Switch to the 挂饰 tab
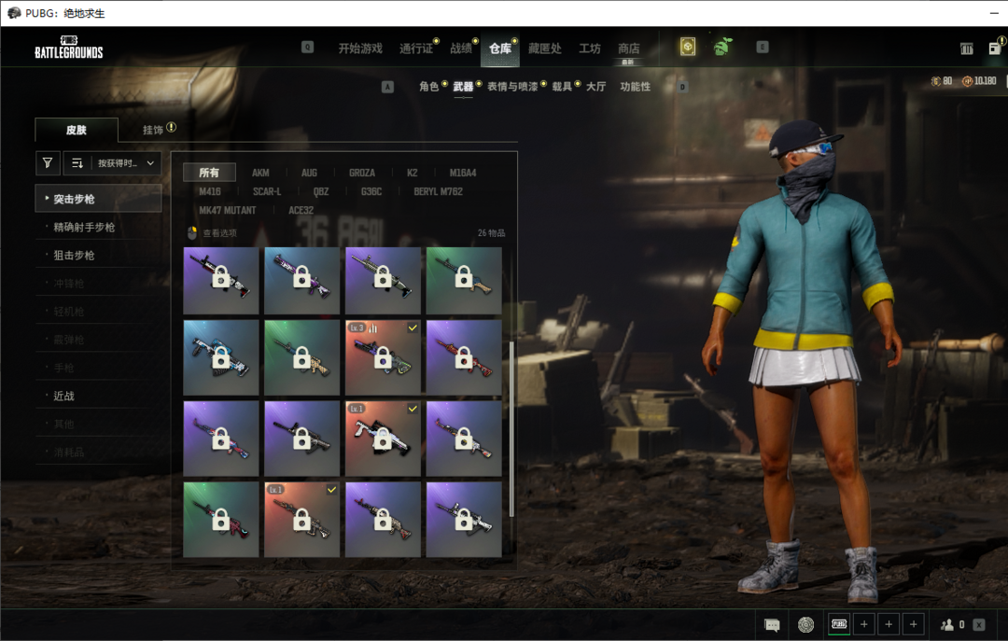Screen dimensions: 1008x641 (x=152, y=130)
